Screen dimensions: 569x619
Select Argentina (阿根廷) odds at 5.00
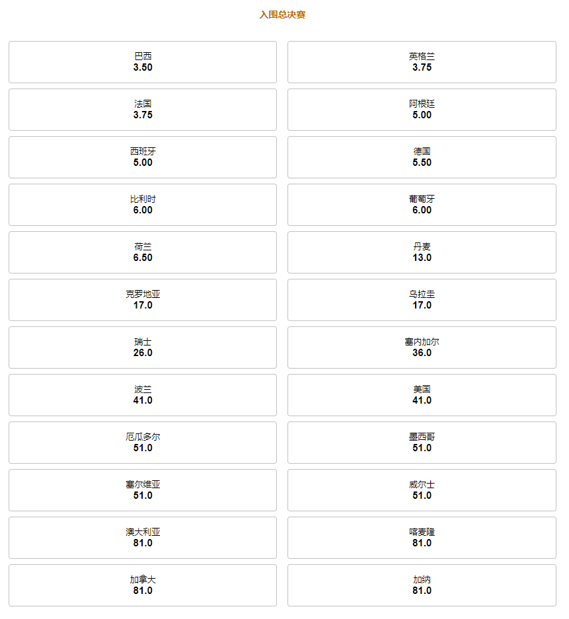point(422,110)
